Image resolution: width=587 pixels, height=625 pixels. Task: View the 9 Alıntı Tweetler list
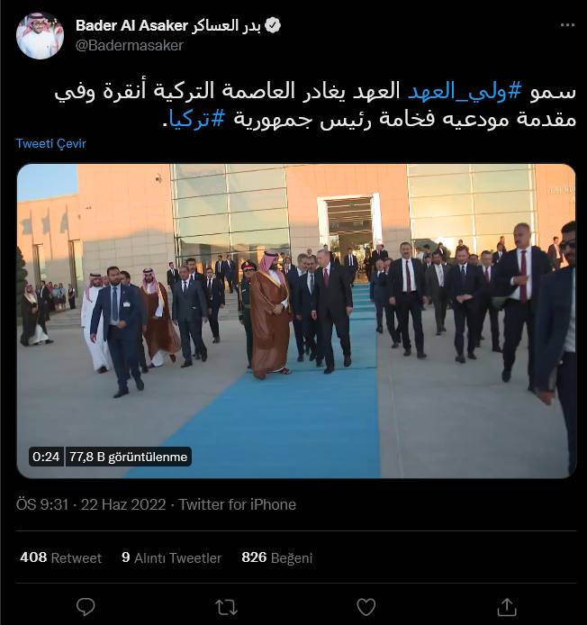point(171,557)
